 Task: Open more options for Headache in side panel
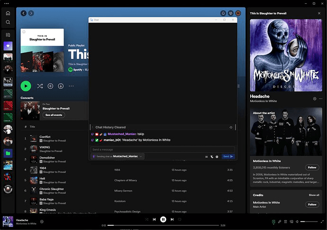click(320, 99)
